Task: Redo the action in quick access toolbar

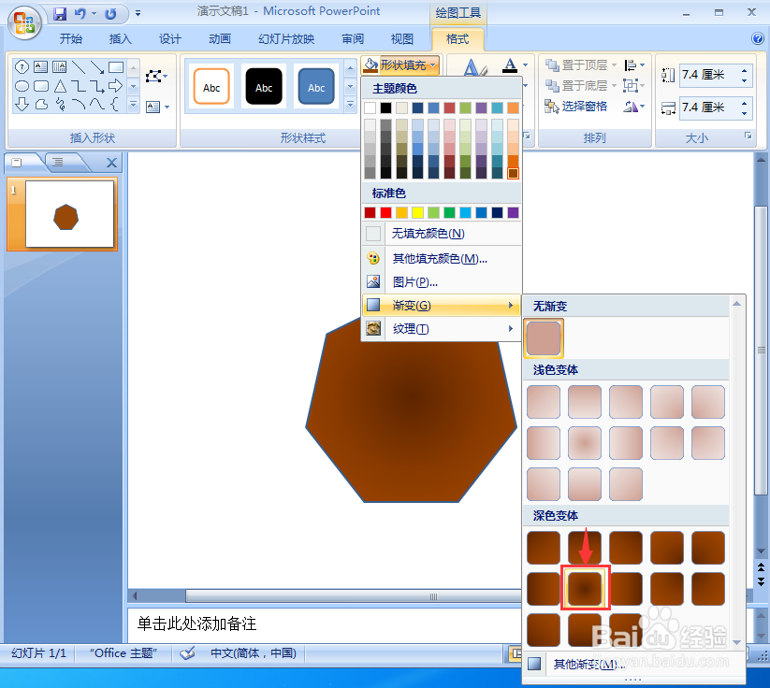Action: coord(111,14)
